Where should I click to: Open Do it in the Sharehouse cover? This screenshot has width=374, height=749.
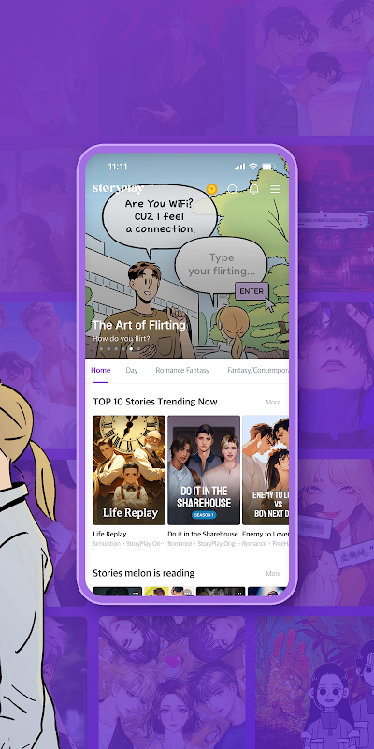coord(204,470)
